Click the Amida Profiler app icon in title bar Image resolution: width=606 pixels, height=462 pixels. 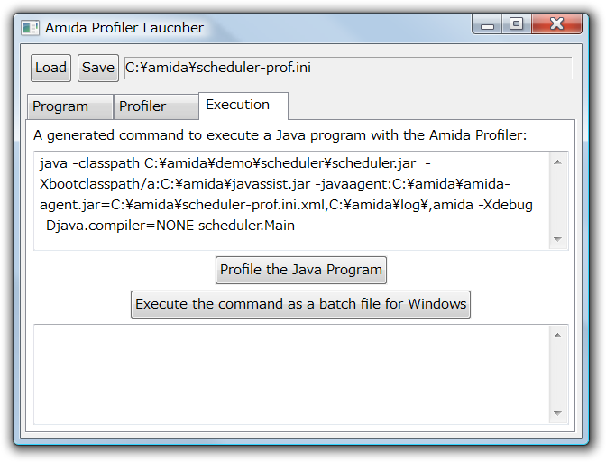click(x=31, y=28)
